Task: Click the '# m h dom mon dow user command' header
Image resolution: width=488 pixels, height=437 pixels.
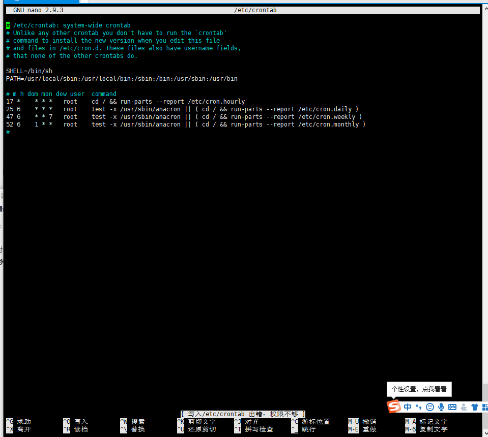Action: (61, 93)
